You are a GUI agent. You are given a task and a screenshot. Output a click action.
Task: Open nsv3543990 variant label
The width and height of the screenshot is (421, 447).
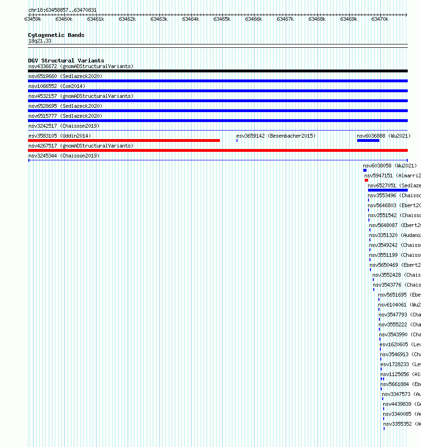coord(400,335)
